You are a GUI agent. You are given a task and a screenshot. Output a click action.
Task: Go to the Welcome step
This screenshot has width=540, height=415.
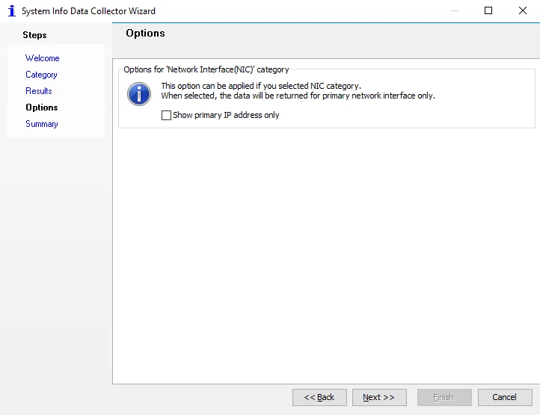pyautogui.click(x=43, y=58)
